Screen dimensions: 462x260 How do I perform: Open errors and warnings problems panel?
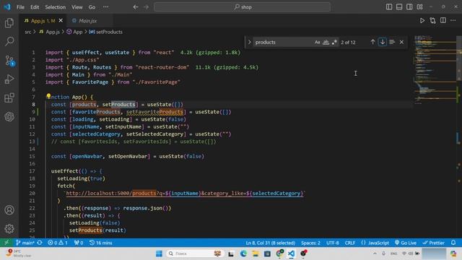pyautogui.click(x=58, y=243)
